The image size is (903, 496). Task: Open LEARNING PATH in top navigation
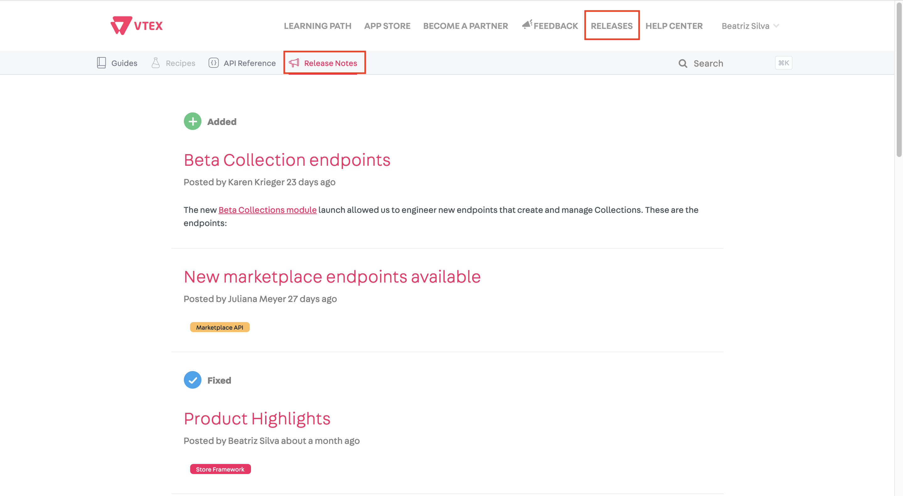click(x=317, y=26)
